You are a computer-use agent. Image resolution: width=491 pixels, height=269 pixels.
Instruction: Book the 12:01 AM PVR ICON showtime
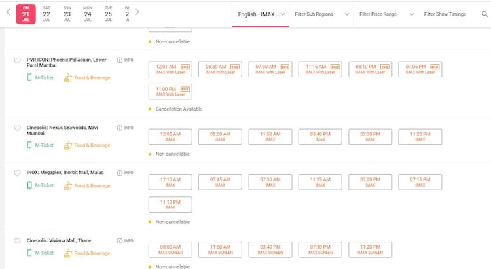170,69
